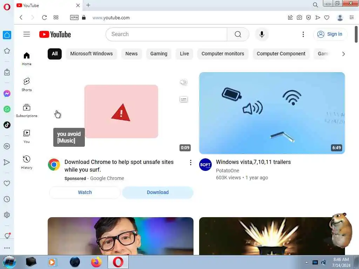Open Home in YouTube sidebar

pyautogui.click(x=27, y=59)
